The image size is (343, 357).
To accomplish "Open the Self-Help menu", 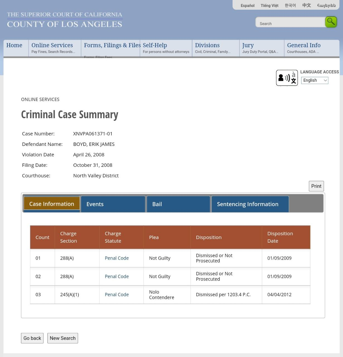I will [x=166, y=48].
